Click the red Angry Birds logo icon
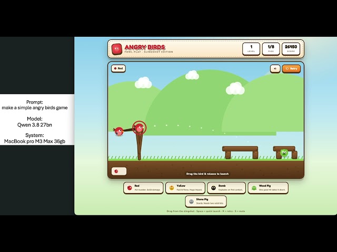337x252 pixels. [x=117, y=49]
